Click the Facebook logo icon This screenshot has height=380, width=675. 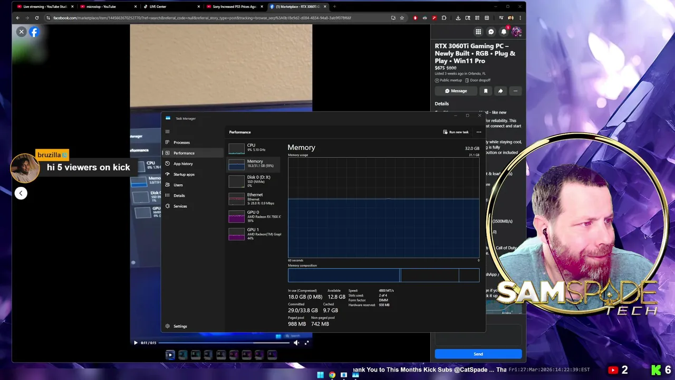pyautogui.click(x=34, y=32)
